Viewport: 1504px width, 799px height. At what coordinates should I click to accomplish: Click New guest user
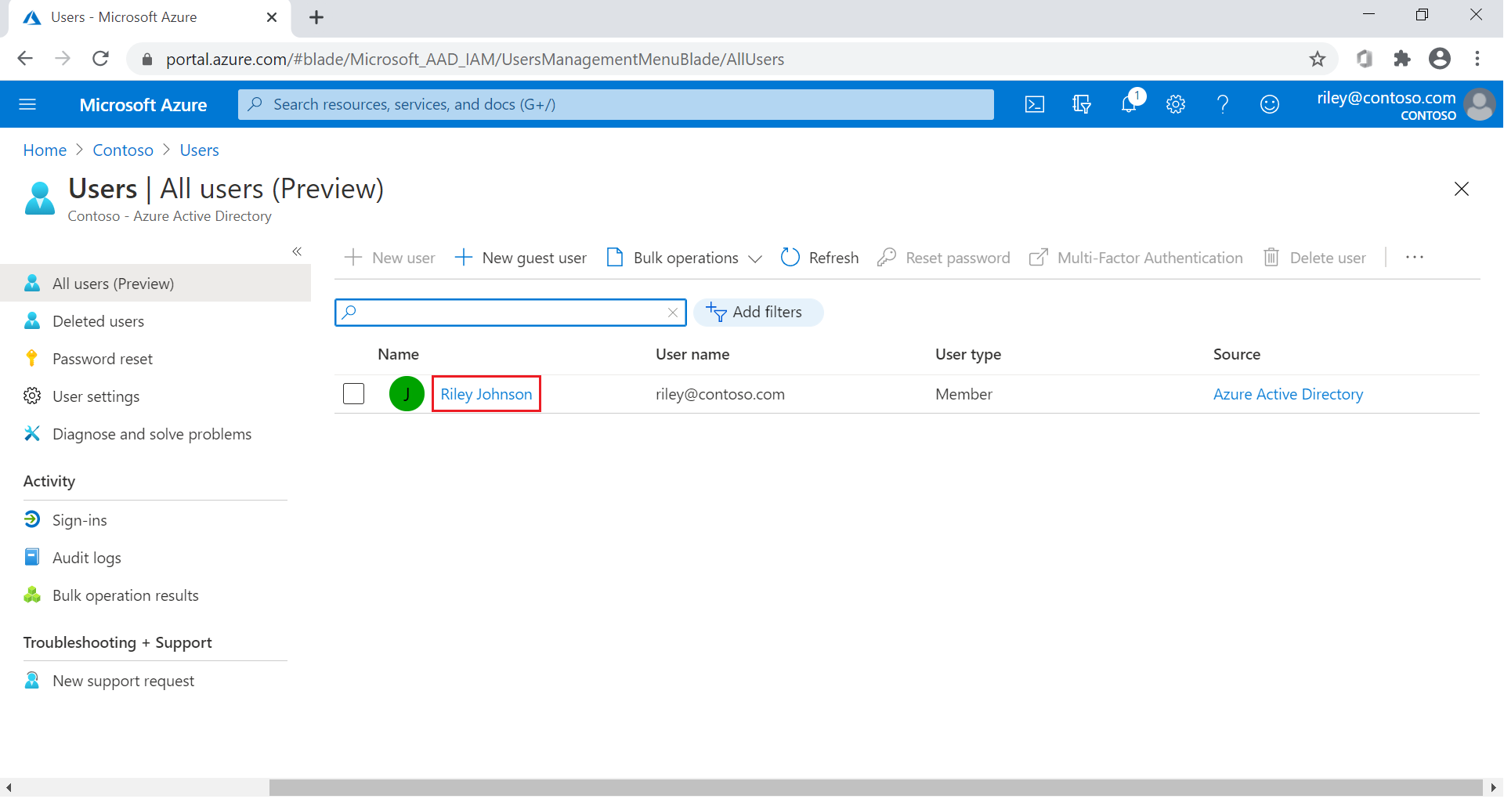tap(520, 258)
